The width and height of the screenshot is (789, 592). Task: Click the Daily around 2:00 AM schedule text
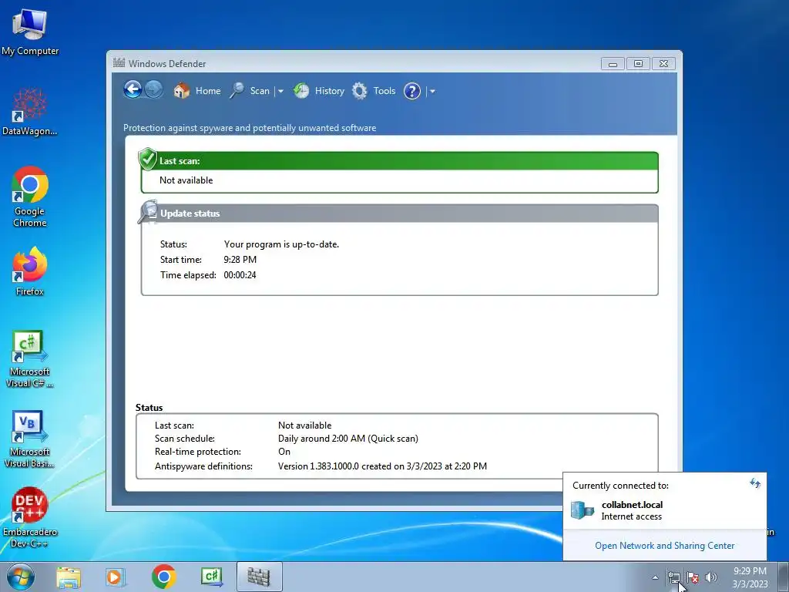coord(348,439)
